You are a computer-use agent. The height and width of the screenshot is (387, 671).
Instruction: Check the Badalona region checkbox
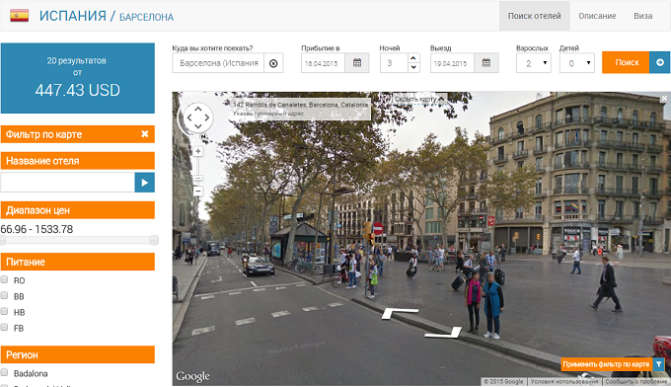click(4, 372)
